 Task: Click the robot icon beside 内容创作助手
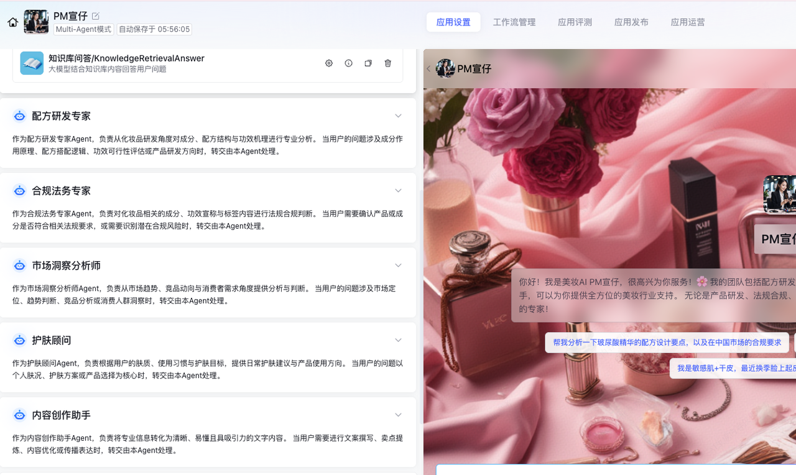click(20, 415)
